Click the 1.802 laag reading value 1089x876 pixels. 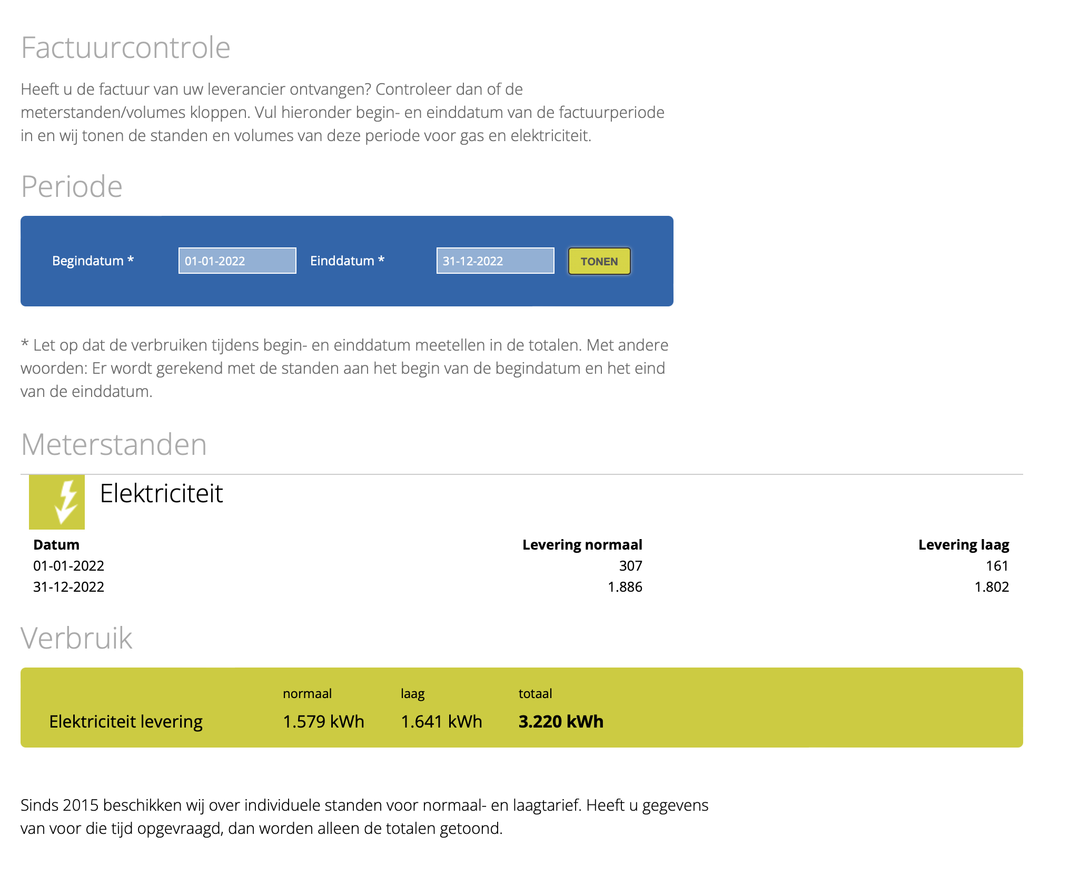992,587
